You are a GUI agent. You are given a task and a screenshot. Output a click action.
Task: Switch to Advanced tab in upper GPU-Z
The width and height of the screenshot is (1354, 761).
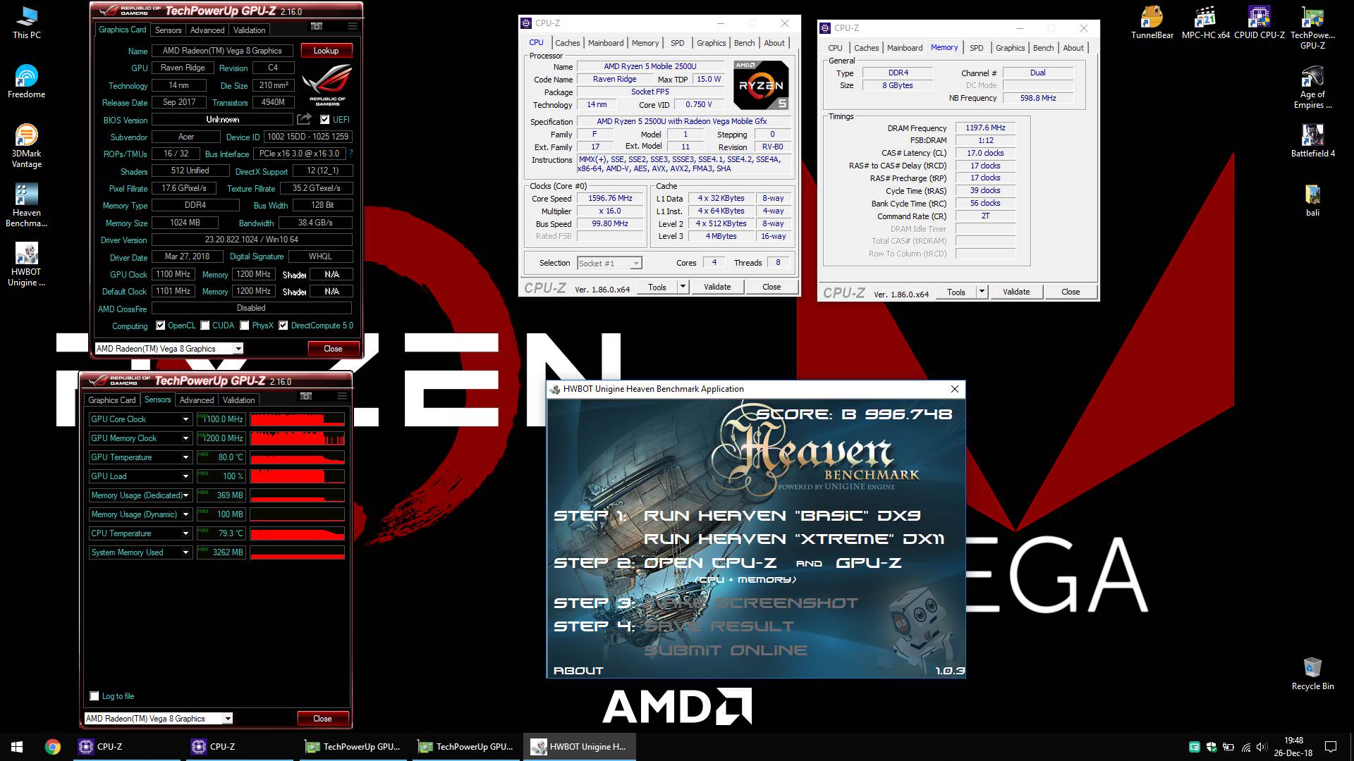(x=207, y=30)
